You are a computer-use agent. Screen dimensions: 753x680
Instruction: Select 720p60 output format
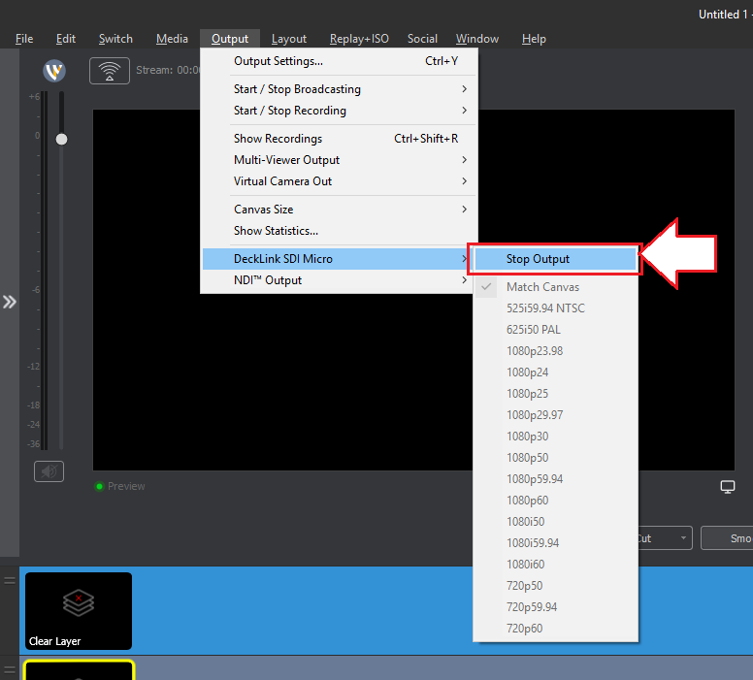tap(555, 629)
